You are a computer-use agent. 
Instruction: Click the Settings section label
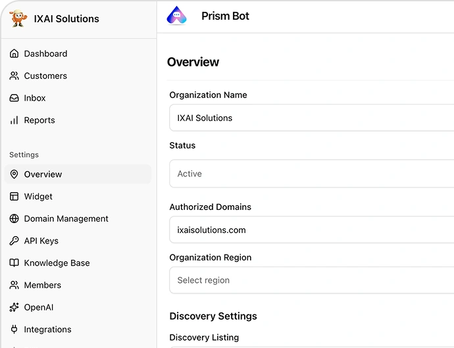24,155
